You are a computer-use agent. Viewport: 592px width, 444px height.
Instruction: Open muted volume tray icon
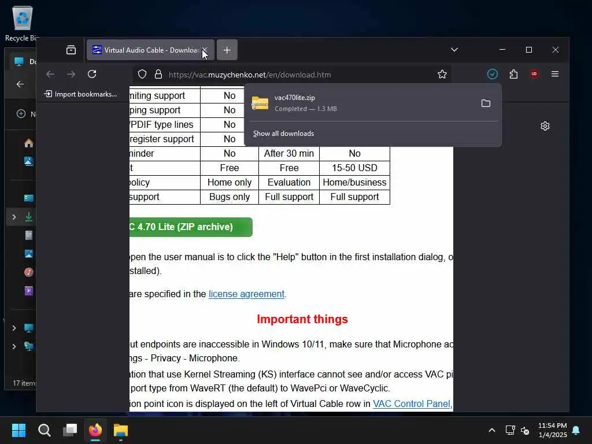click(x=525, y=430)
